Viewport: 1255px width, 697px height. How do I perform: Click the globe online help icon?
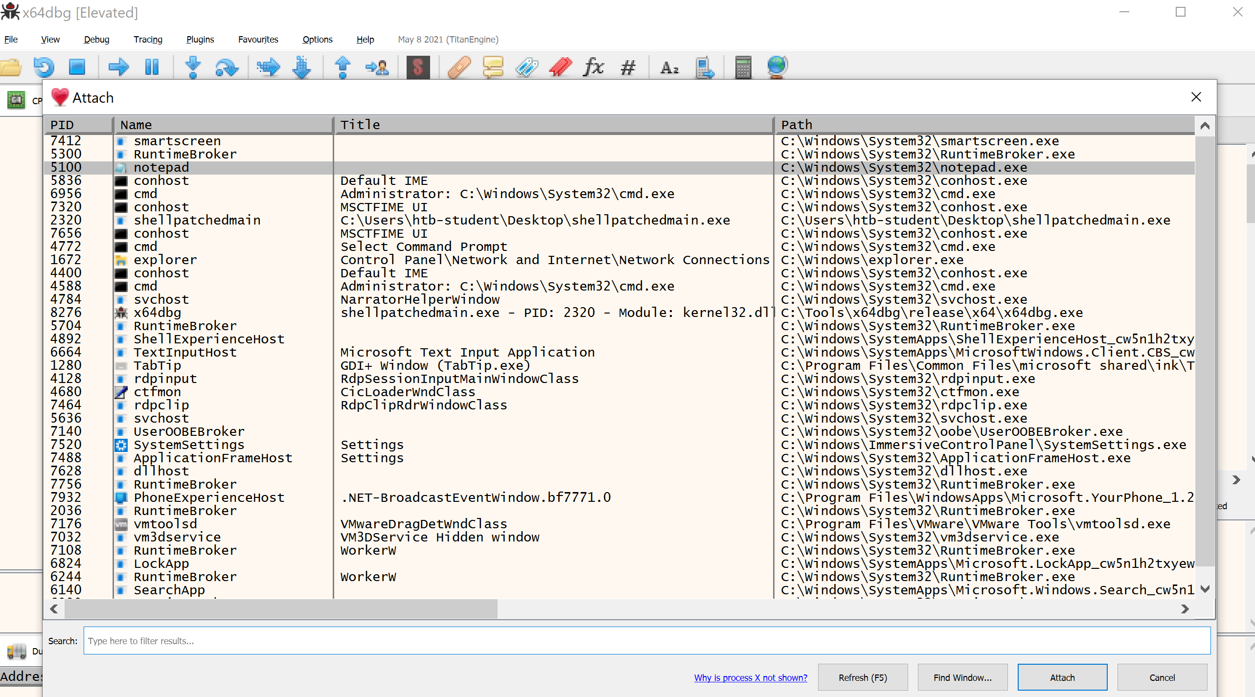(x=777, y=67)
